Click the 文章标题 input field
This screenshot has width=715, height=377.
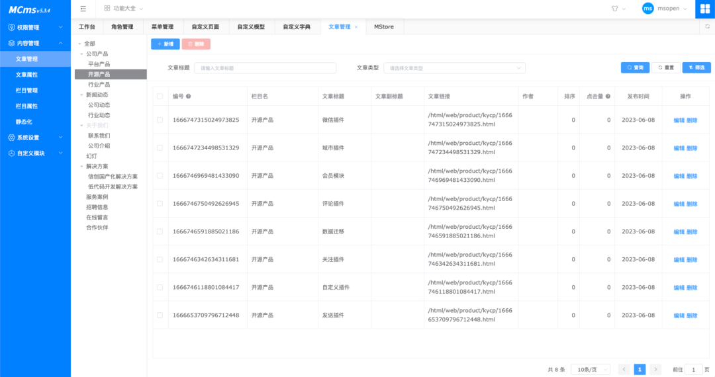[265, 68]
